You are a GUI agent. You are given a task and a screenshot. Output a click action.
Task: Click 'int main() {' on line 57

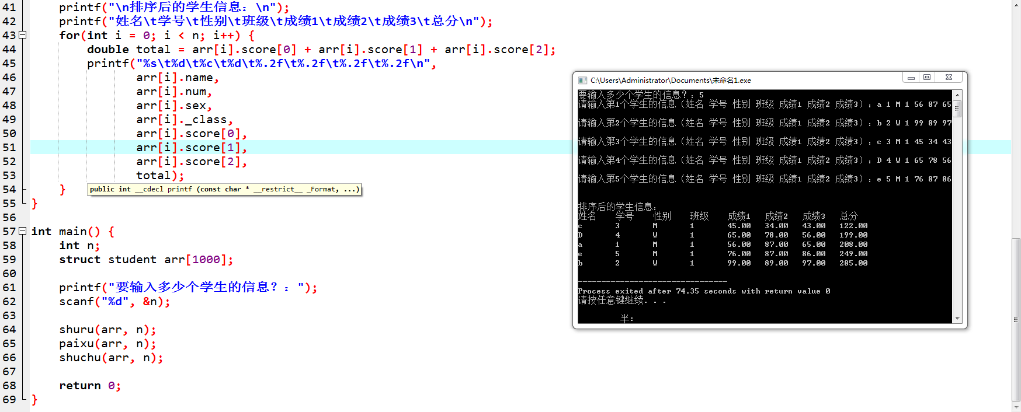(73, 231)
